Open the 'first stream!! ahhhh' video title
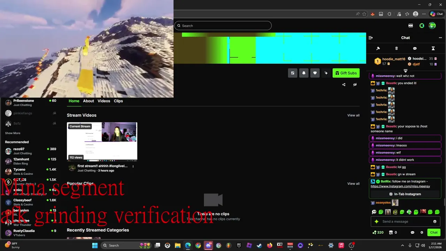 [x=102, y=166]
